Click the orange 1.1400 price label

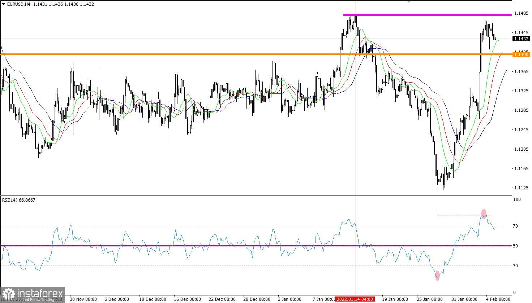(x=521, y=54)
